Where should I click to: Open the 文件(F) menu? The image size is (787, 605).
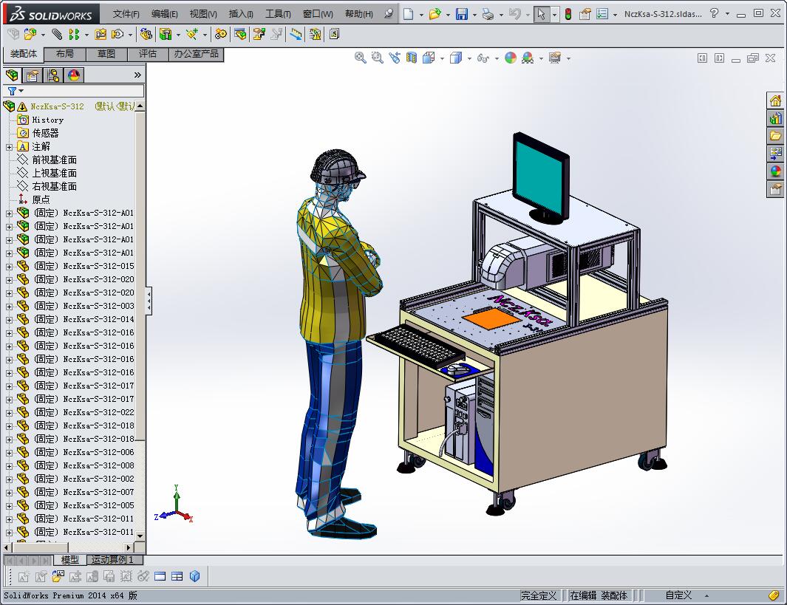[126, 14]
